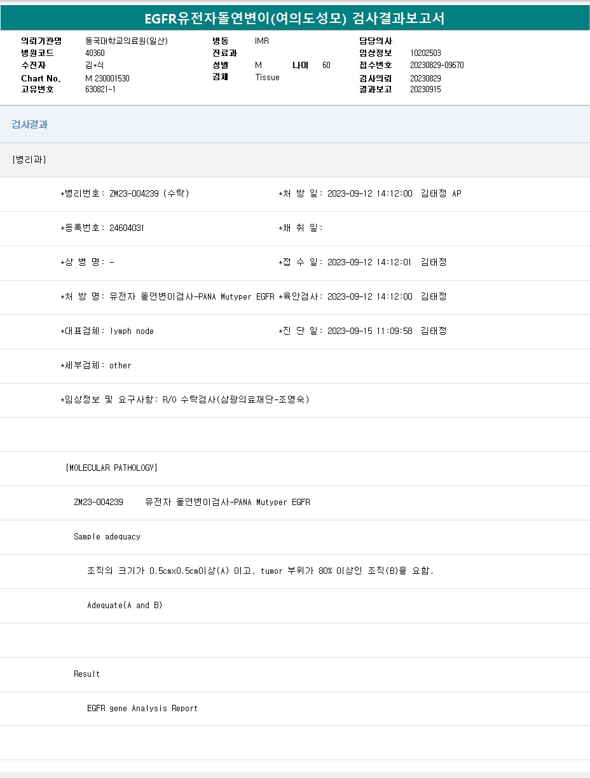
Task: Select the Sample adequacy label
Action: pos(107,537)
